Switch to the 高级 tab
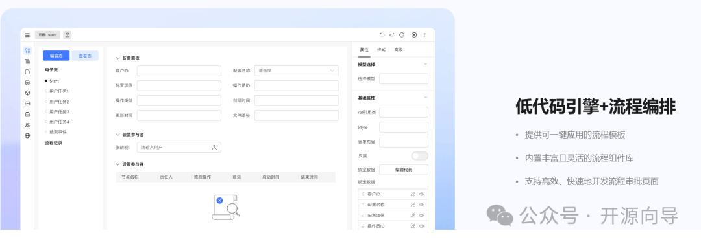The width and height of the screenshot is (701, 244). click(x=399, y=50)
